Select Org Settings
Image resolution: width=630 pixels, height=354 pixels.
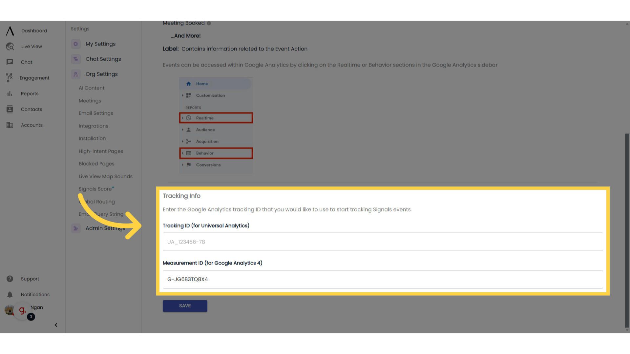tap(101, 74)
